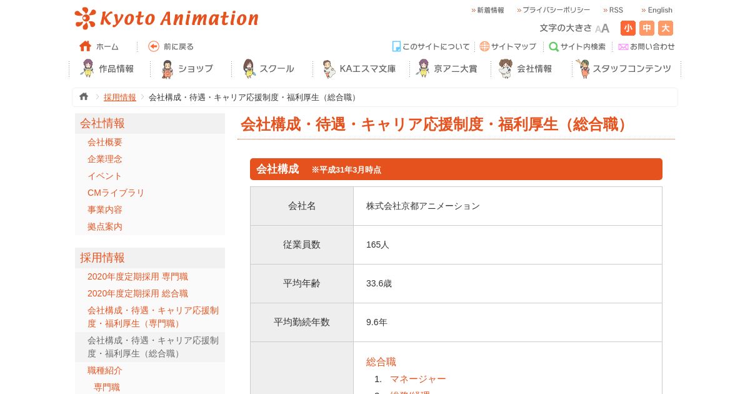Click the 文字の大きさ label
This screenshot has width=750, height=394.
point(566,28)
